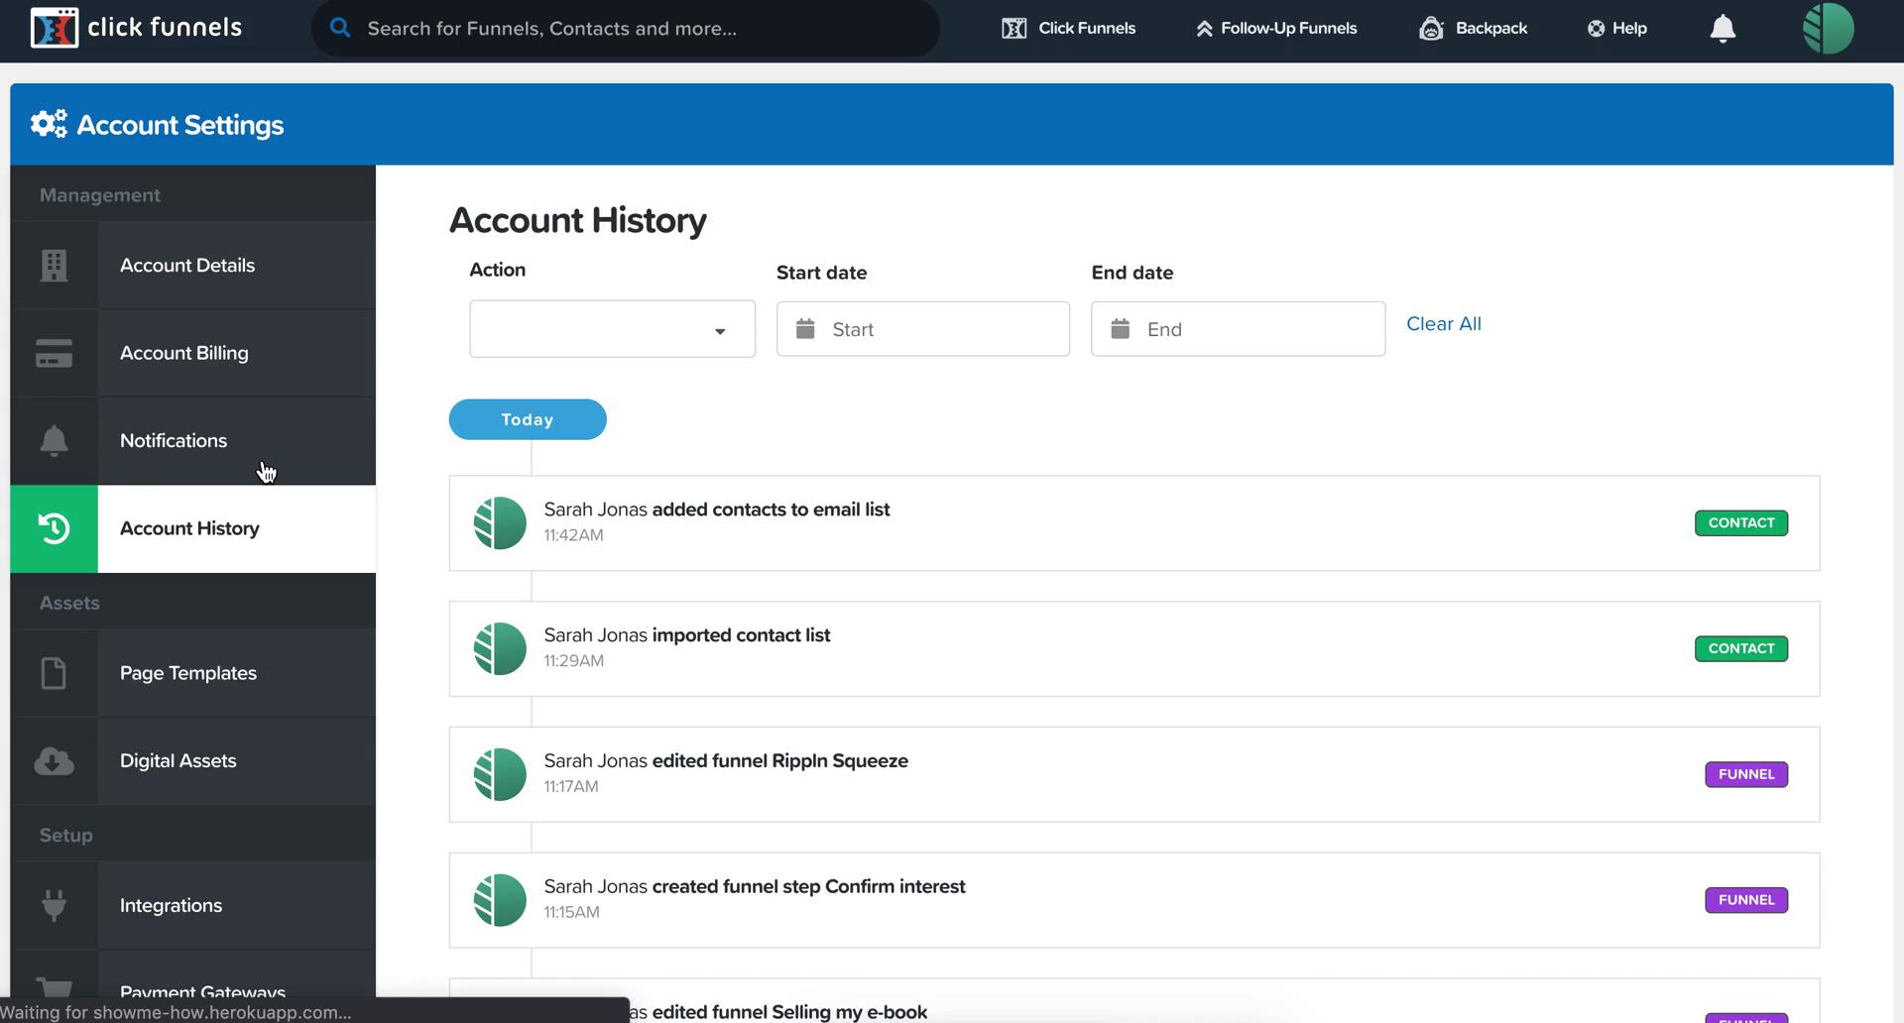Click the Follow-Up Funnels arrow icon
The height and width of the screenshot is (1023, 1904).
(x=1204, y=29)
